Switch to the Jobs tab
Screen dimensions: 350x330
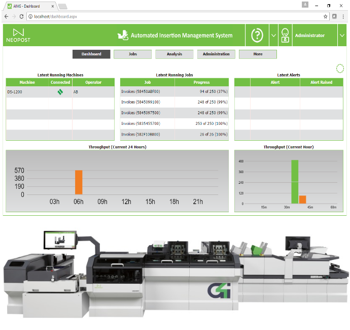coord(132,54)
